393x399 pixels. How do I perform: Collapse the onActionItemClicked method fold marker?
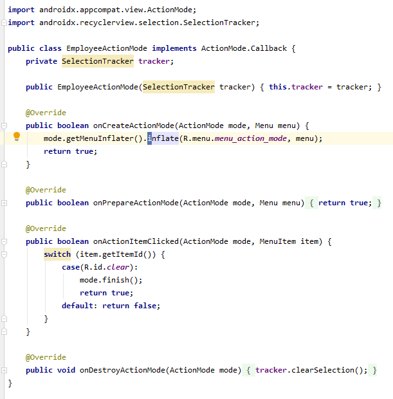(4, 241)
